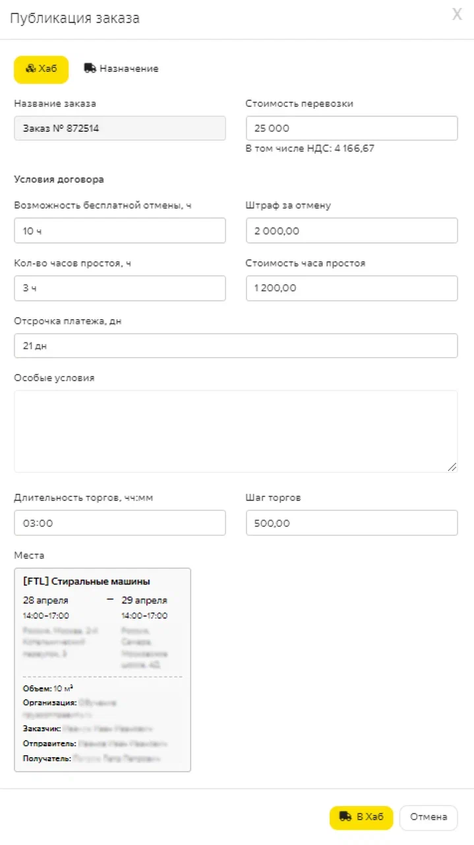Edit the Возможность бесплатной отмены field

(119, 230)
